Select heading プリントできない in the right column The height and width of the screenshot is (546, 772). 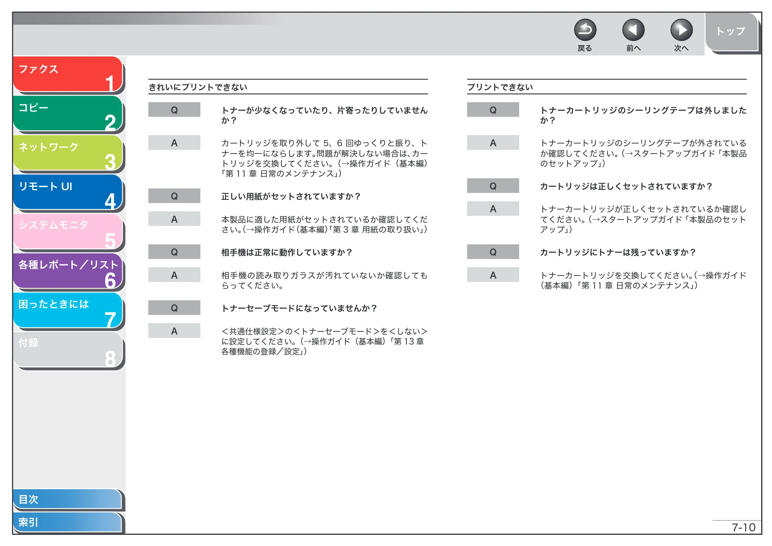500,87
